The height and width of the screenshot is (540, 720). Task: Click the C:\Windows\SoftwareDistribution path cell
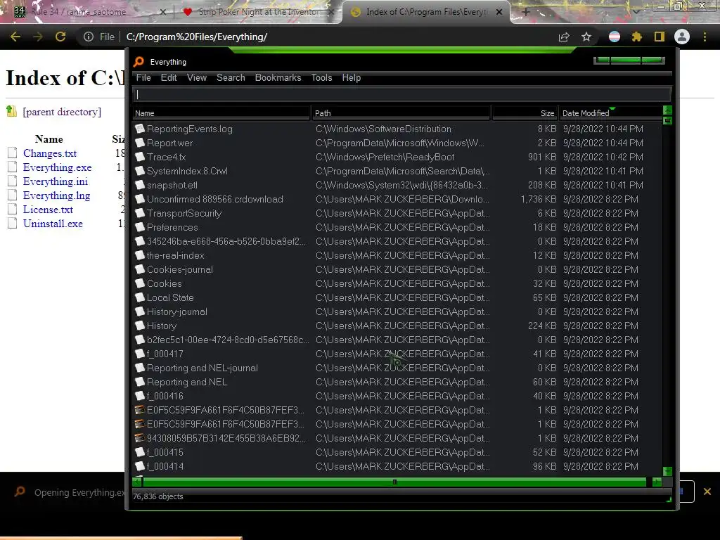[383, 129]
